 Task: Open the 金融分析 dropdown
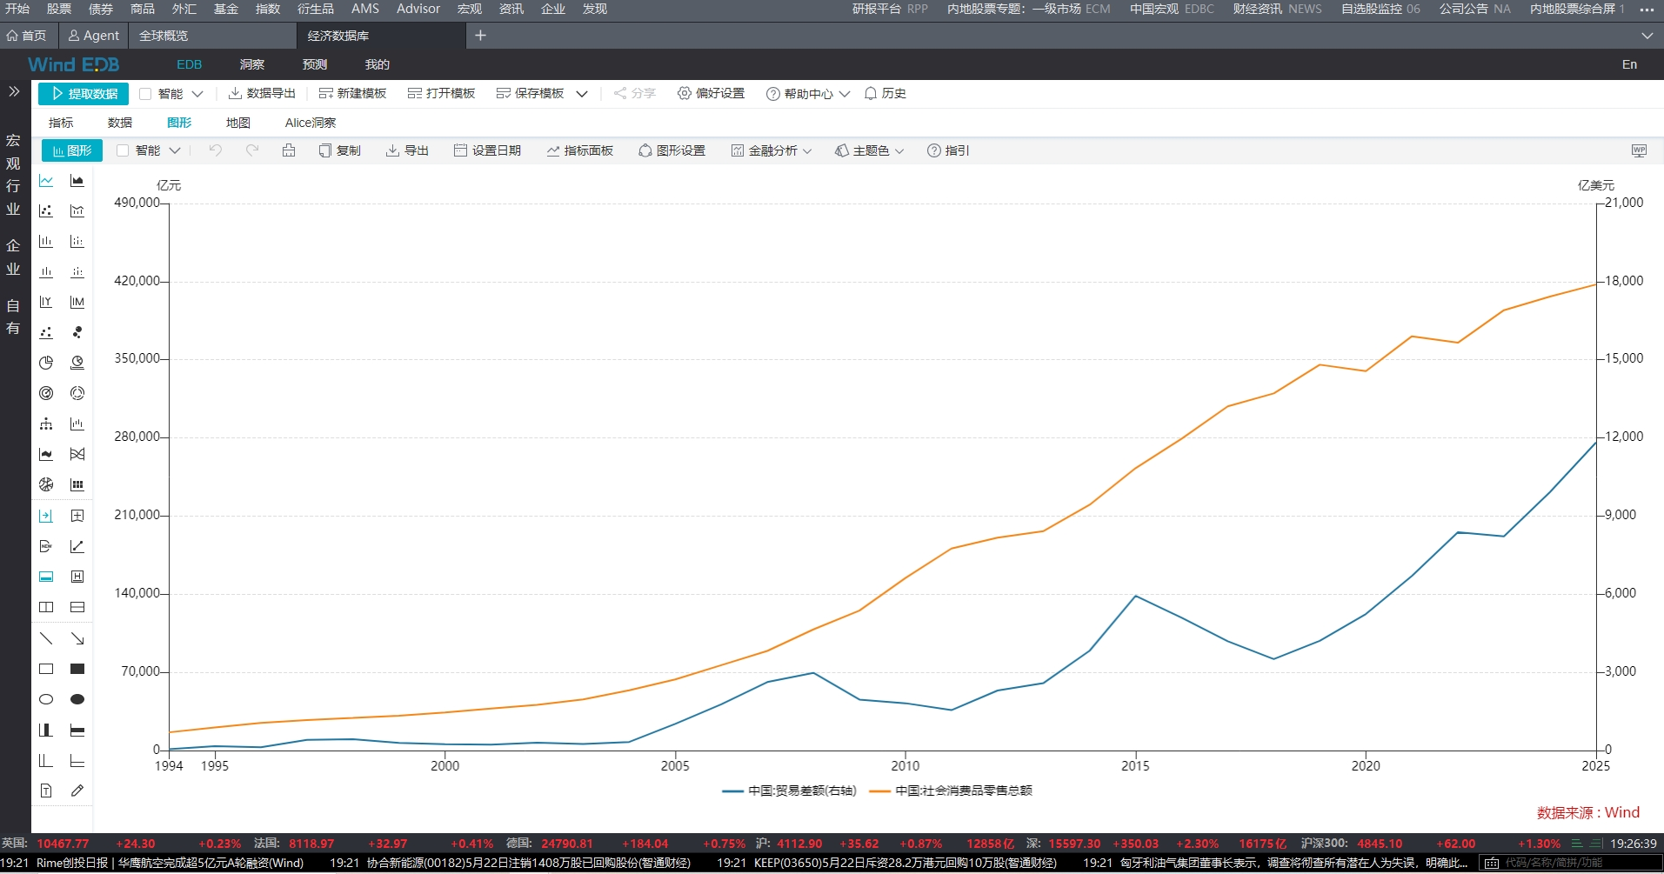point(772,150)
